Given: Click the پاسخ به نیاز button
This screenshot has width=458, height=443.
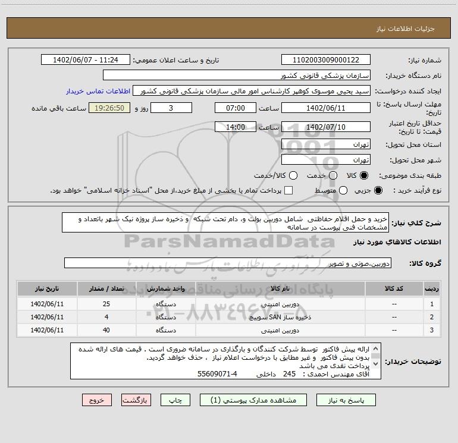Looking at the screenshot, I should 346,400.
